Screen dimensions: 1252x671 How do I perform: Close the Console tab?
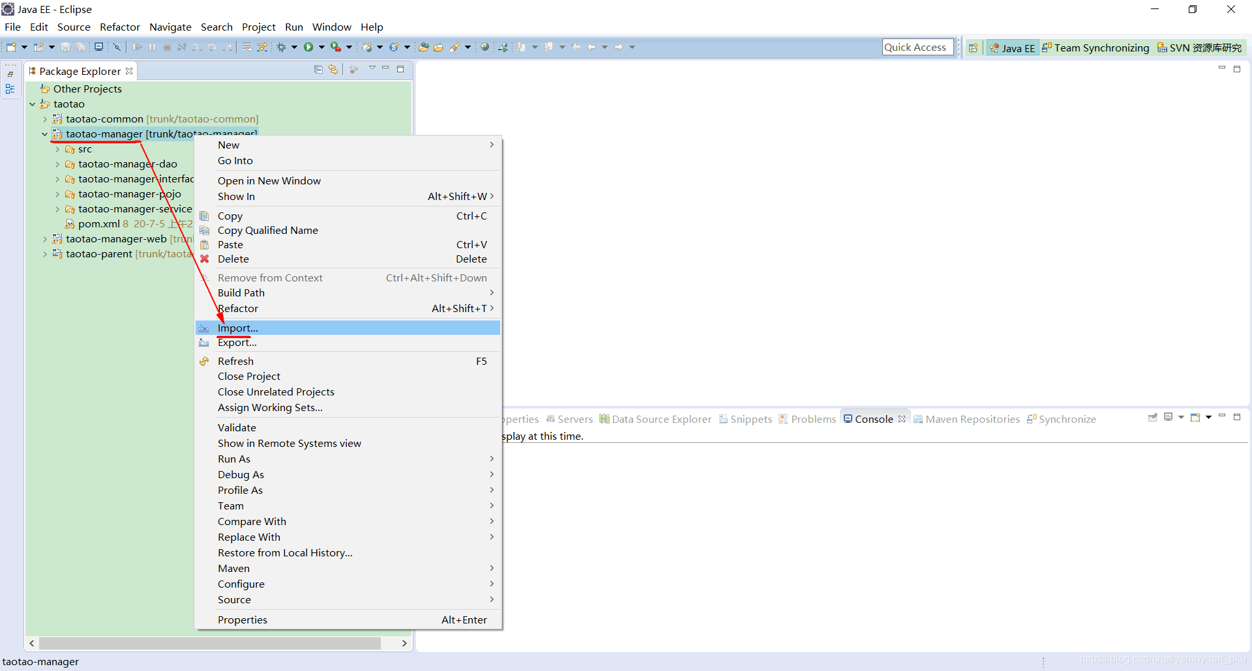(x=902, y=419)
